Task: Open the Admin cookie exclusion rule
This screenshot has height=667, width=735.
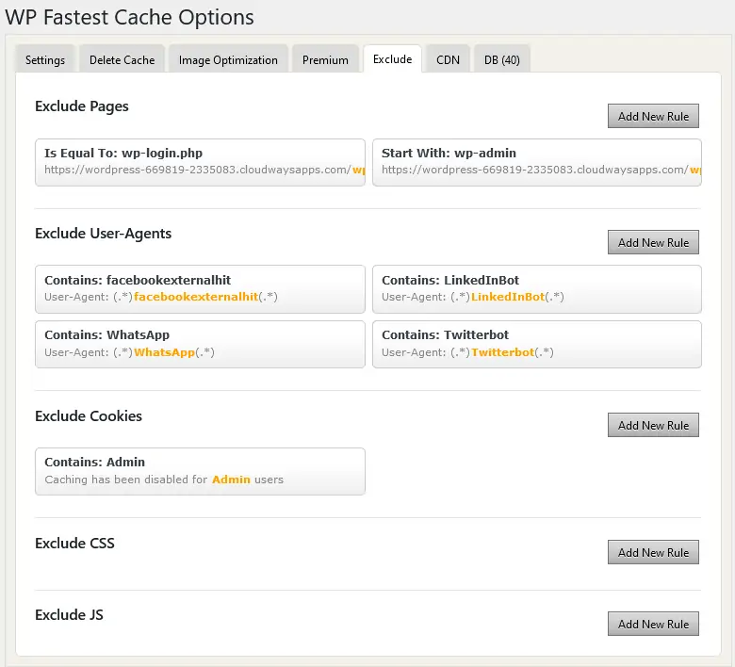Action: click(x=200, y=471)
